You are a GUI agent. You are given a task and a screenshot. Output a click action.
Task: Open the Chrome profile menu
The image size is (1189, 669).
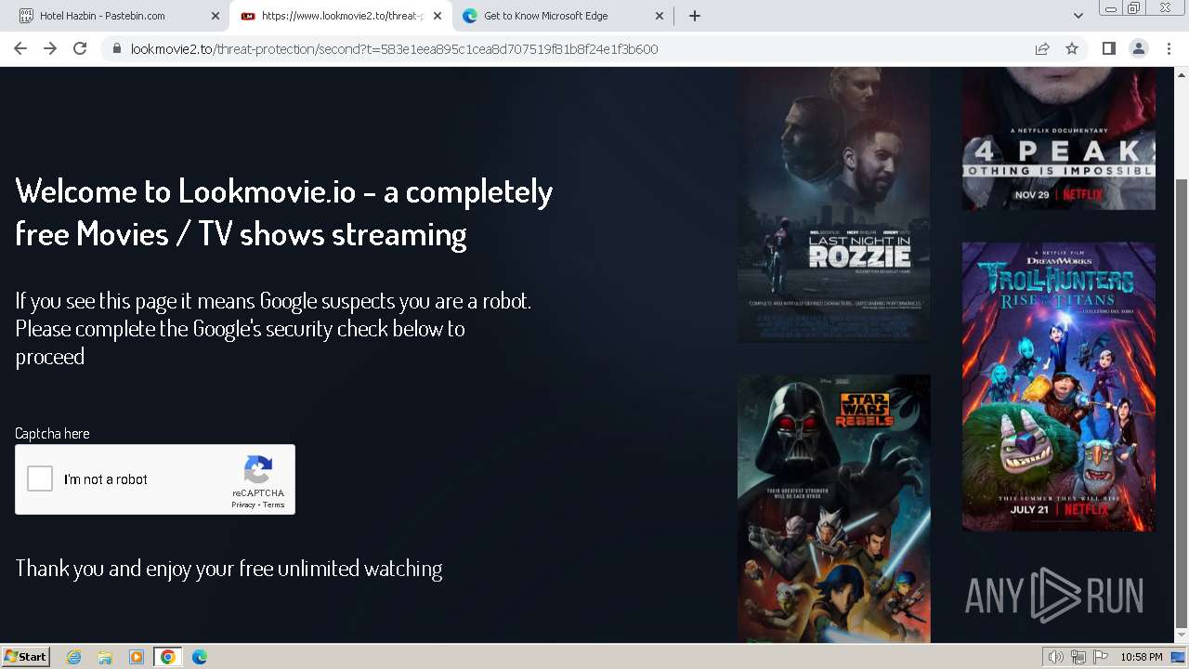point(1139,48)
